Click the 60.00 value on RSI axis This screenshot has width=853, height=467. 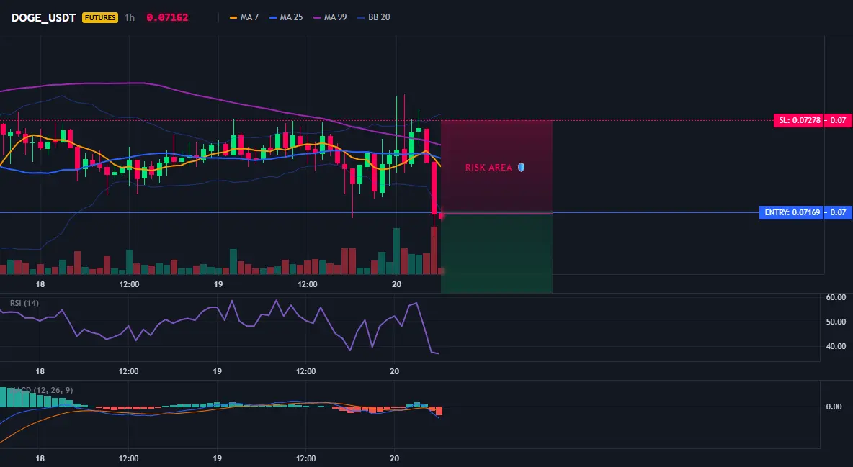tap(836, 297)
